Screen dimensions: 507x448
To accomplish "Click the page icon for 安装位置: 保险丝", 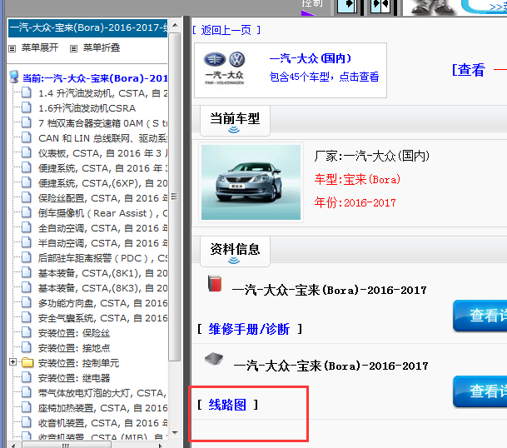I will (x=27, y=332).
